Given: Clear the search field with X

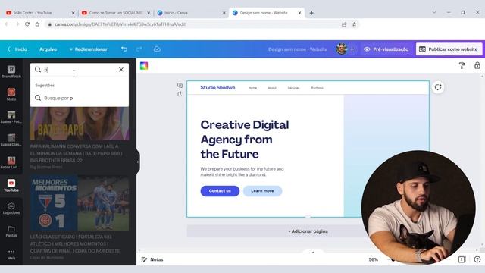Looking at the screenshot, I should pos(121,70).
